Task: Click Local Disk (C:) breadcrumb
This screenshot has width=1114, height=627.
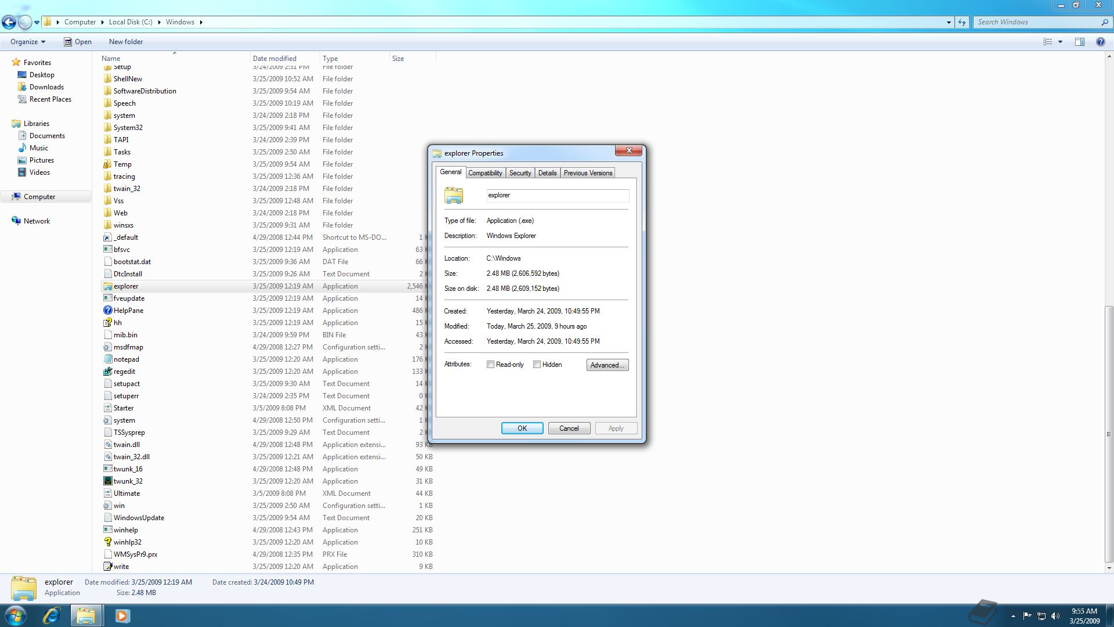Action: click(x=131, y=22)
